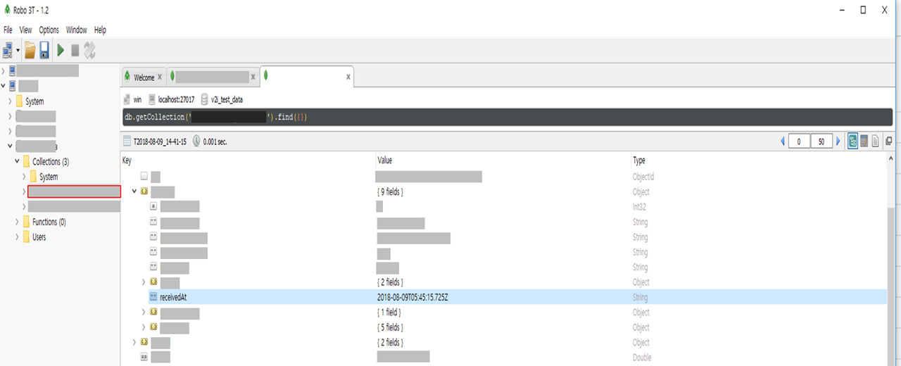Image resolution: width=901 pixels, height=366 pixels.
Task: Expand the top-level System folder
Action: pos(10,101)
